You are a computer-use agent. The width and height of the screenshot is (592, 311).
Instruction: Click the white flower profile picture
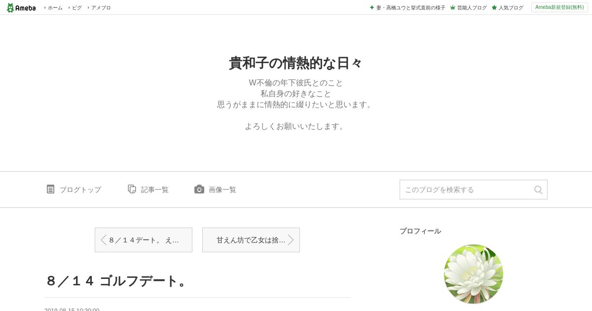pyautogui.click(x=474, y=274)
